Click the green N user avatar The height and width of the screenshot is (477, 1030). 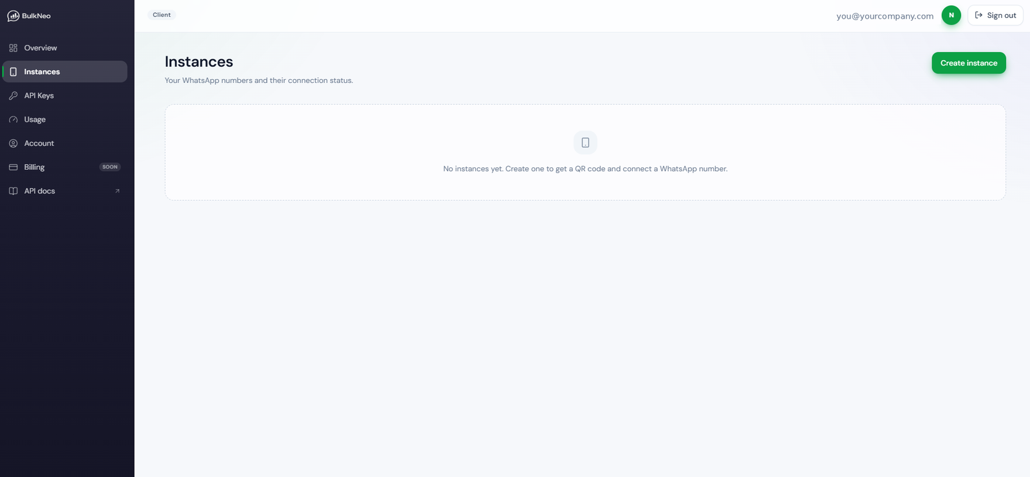[x=951, y=15]
